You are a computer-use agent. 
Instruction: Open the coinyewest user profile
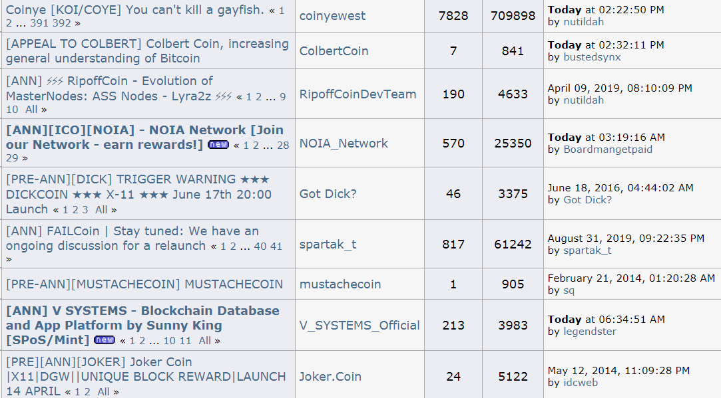tap(332, 15)
